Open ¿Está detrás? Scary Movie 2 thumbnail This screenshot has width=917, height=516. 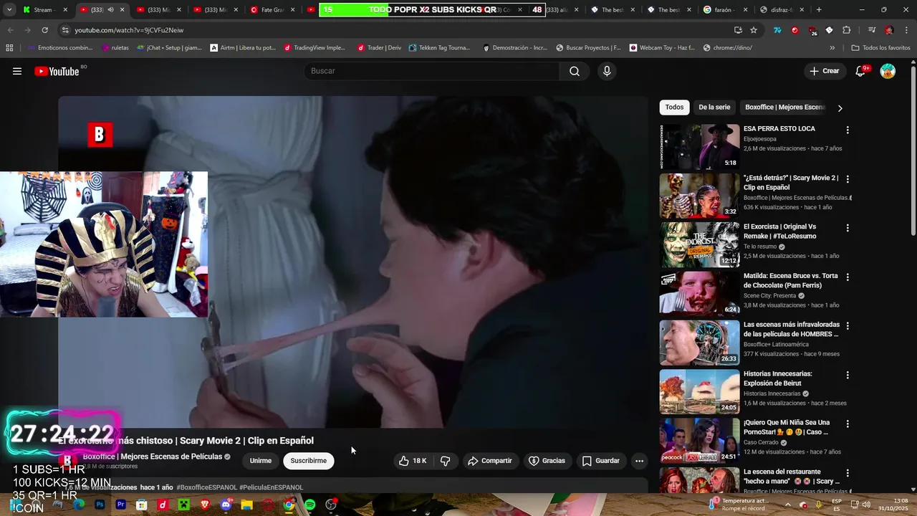[699, 196]
